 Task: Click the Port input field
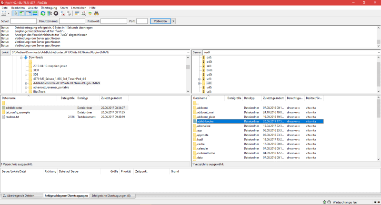pyautogui.click(x=142, y=21)
